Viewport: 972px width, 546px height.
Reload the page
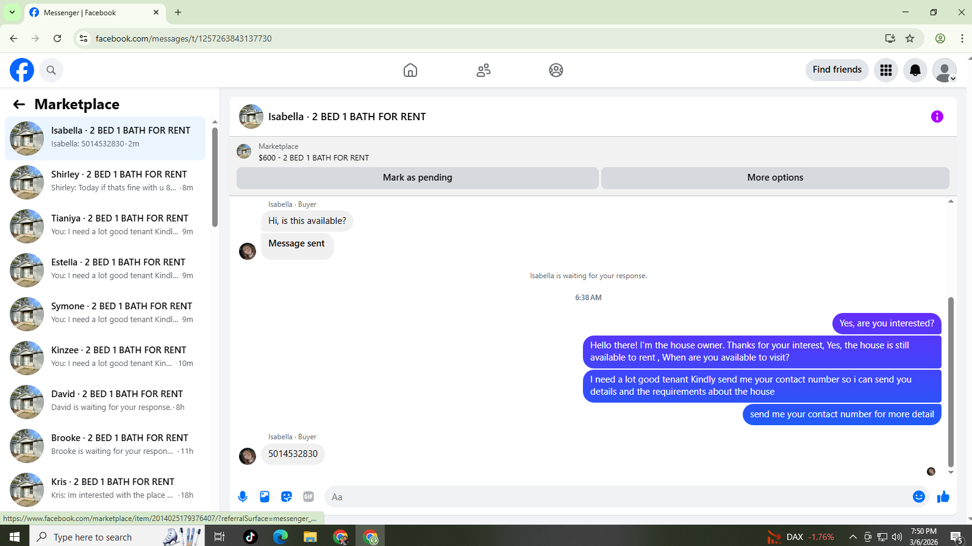coord(57,38)
